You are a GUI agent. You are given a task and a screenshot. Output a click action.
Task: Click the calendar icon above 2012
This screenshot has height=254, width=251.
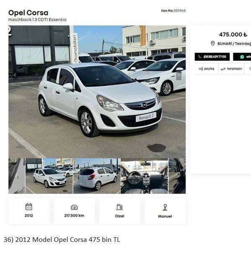coord(29,207)
